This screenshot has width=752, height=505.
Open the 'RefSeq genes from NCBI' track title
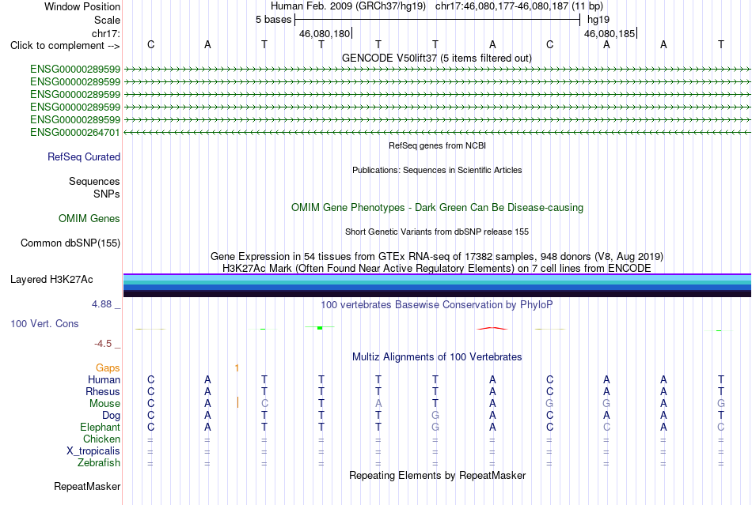coord(438,145)
